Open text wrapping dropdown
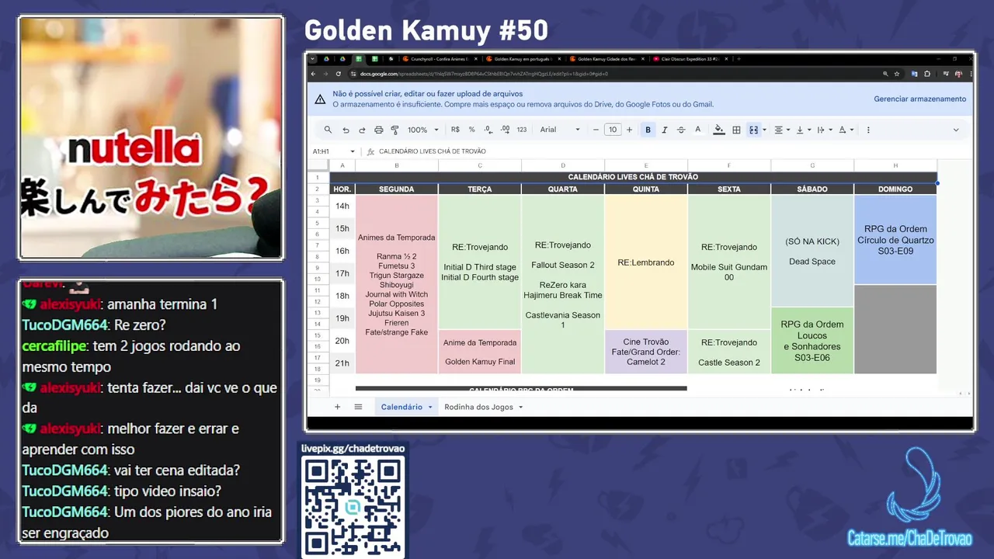Image resolution: width=994 pixels, height=559 pixels. (824, 130)
